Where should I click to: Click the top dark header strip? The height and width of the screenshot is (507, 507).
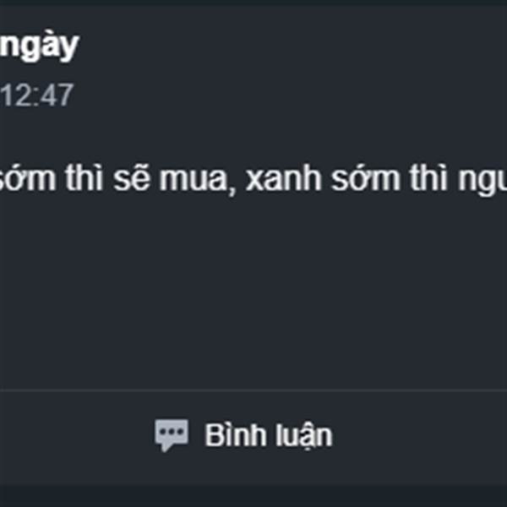(x=253, y=3)
